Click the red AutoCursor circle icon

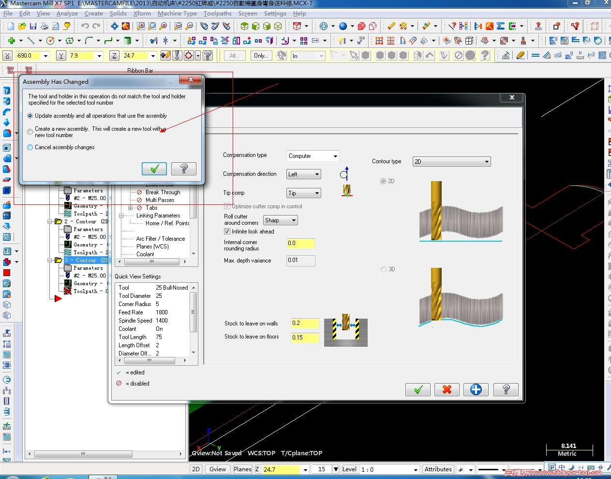pos(189,56)
